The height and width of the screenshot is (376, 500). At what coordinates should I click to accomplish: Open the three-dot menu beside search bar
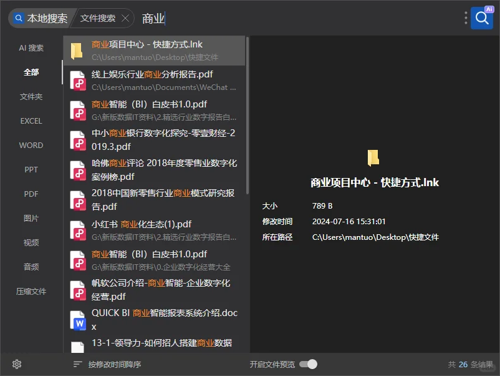pos(464,17)
